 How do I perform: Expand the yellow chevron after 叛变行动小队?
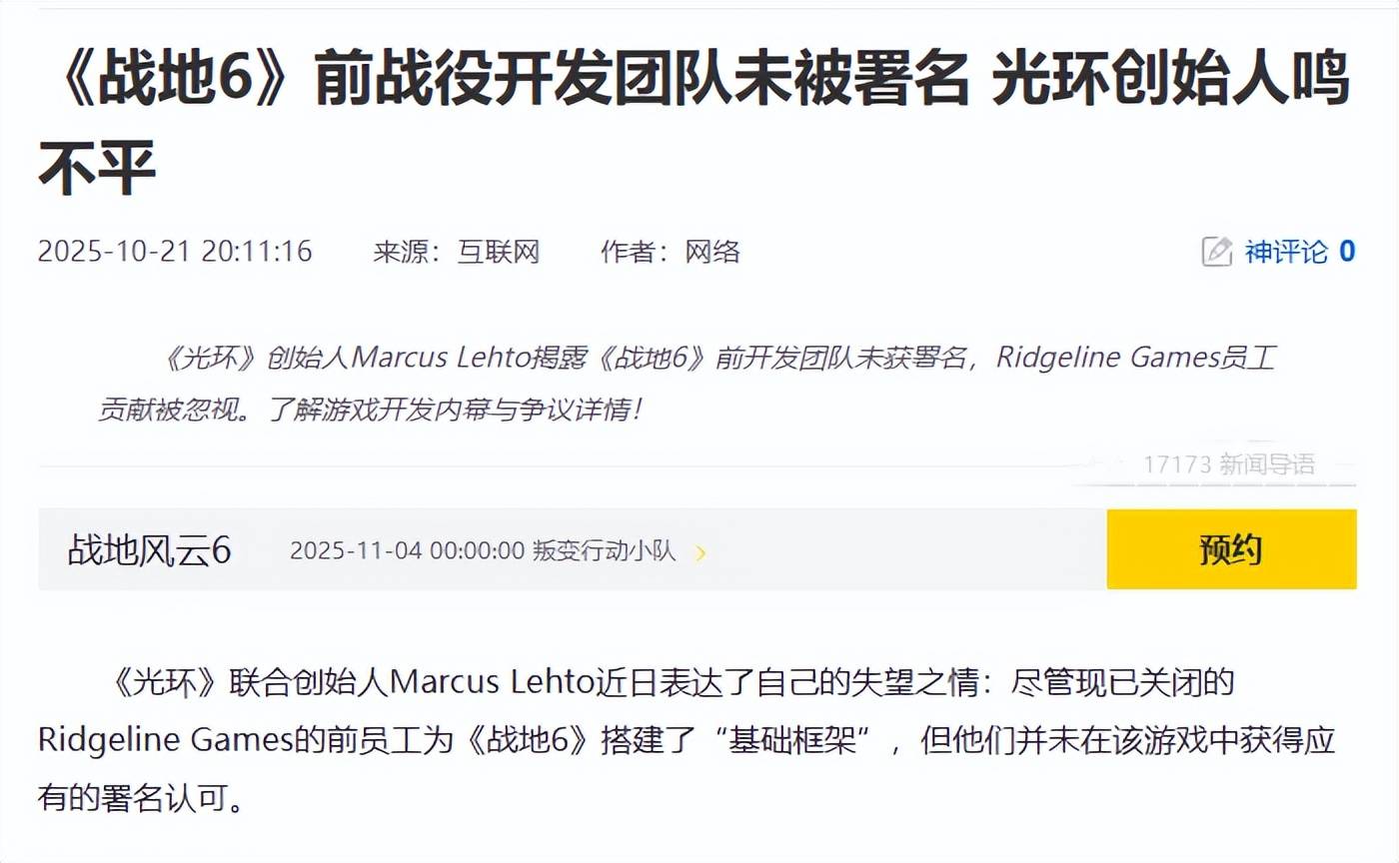click(x=700, y=552)
